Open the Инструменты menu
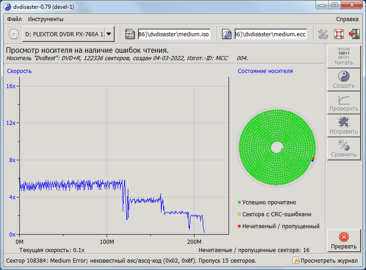Viewport: 366px width, 270px height. (x=46, y=19)
